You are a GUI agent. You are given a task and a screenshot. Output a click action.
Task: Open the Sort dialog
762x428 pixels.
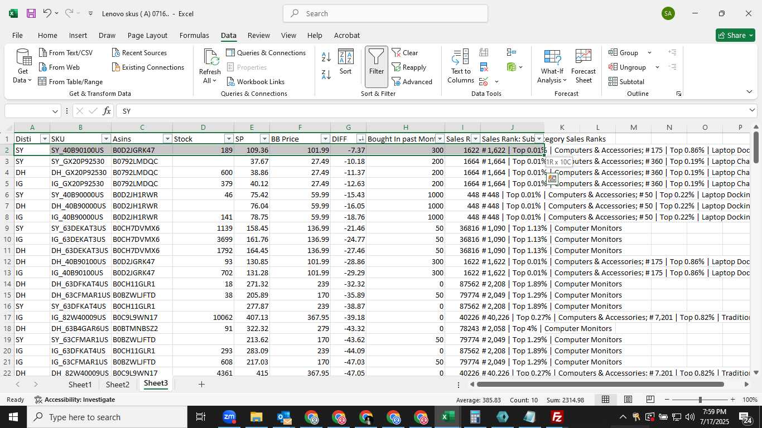346,62
